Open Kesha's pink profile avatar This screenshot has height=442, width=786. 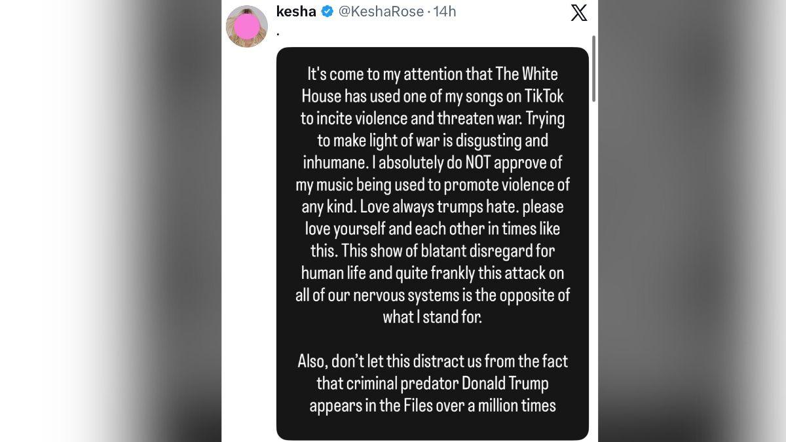(247, 26)
